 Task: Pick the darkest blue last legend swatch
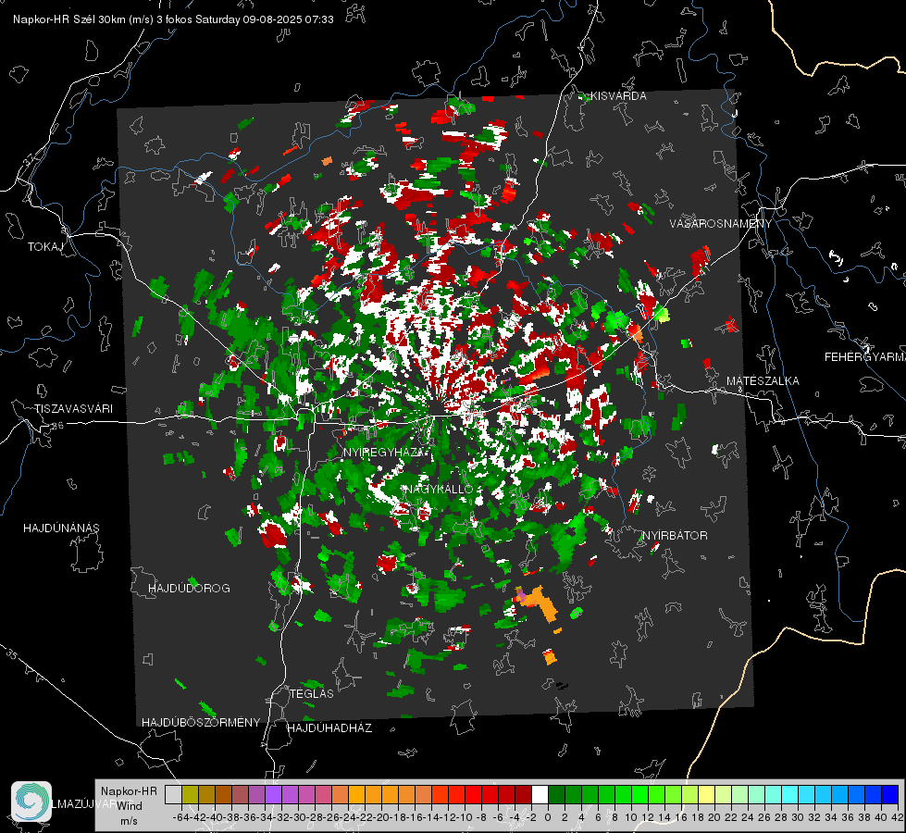pyautogui.click(x=890, y=794)
